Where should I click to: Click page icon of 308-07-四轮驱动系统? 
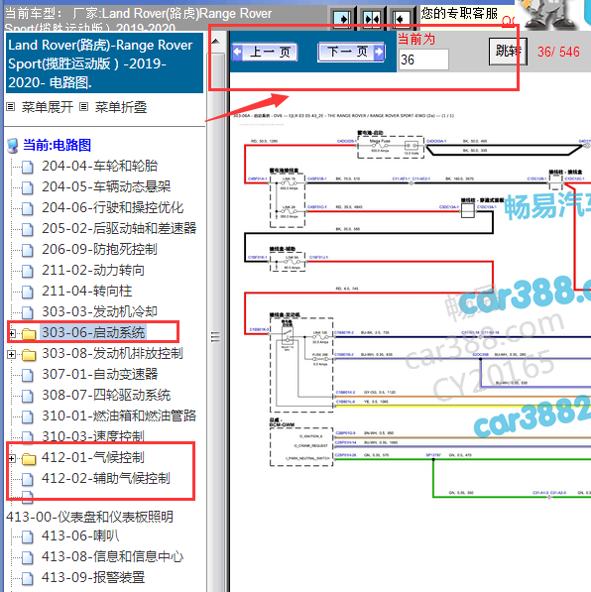[28, 396]
